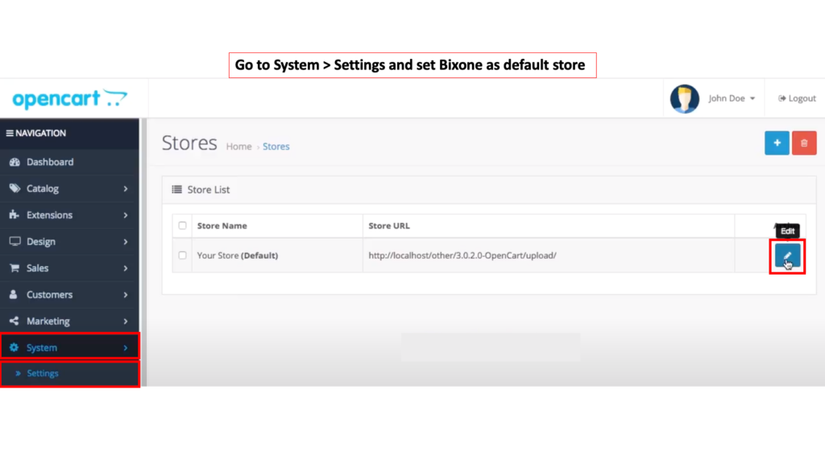Image resolution: width=825 pixels, height=464 pixels.
Task: Click the 'Store List' panel heading
Action: (x=209, y=189)
